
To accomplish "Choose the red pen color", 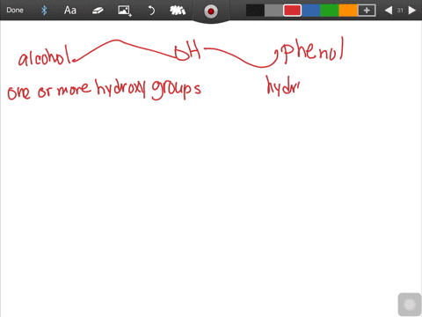I will (292, 11).
